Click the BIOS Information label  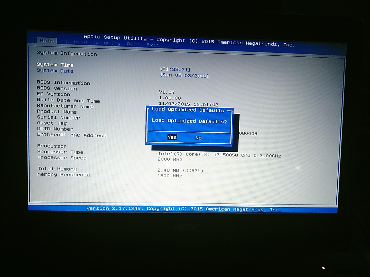coord(63,83)
